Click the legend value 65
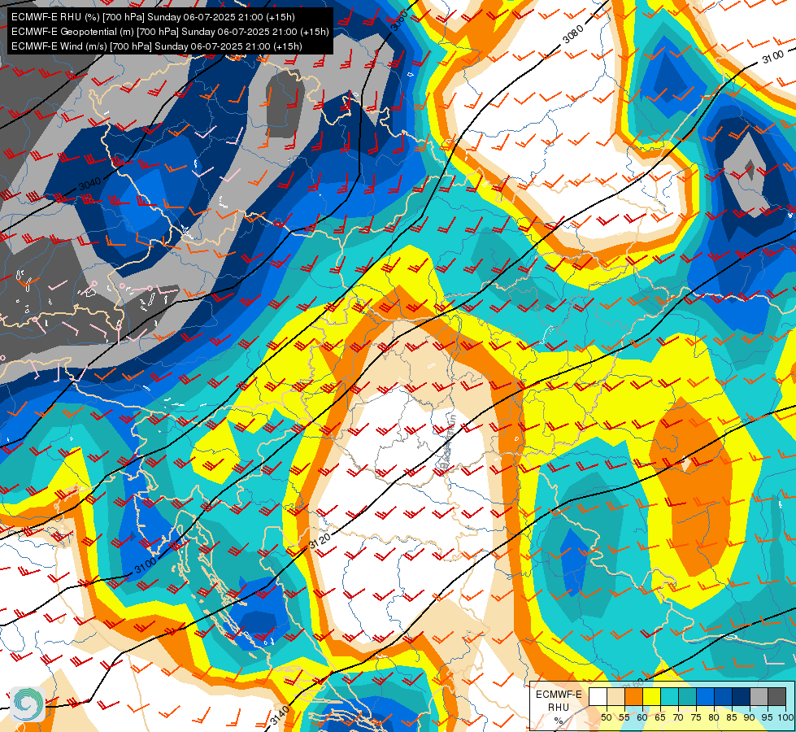Image resolution: width=796 pixels, height=732 pixels. click(660, 717)
